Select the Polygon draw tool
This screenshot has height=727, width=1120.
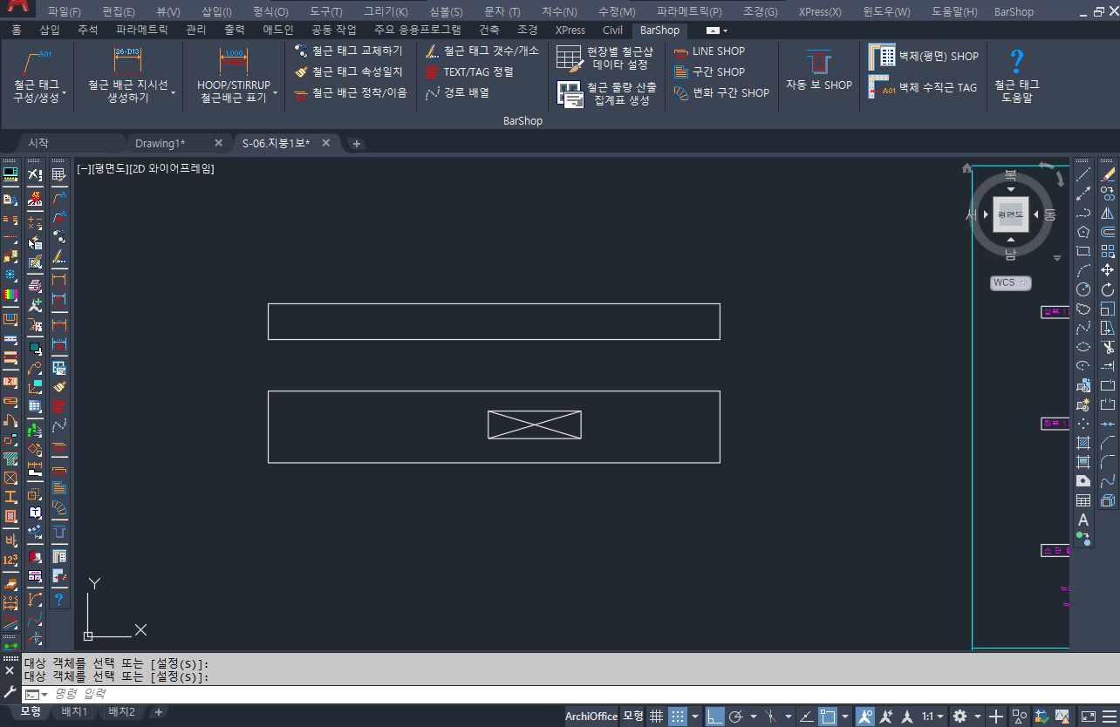click(x=1083, y=232)
